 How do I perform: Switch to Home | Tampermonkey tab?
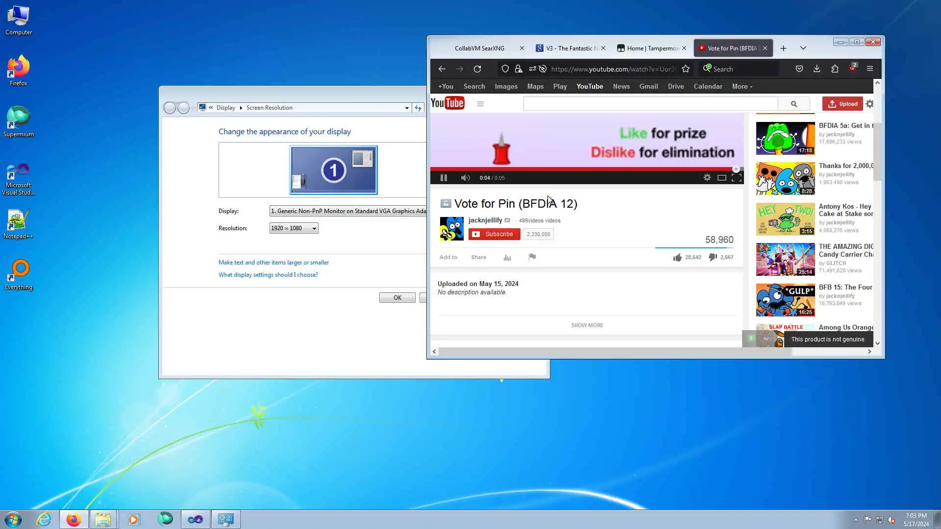coord(648,48)
